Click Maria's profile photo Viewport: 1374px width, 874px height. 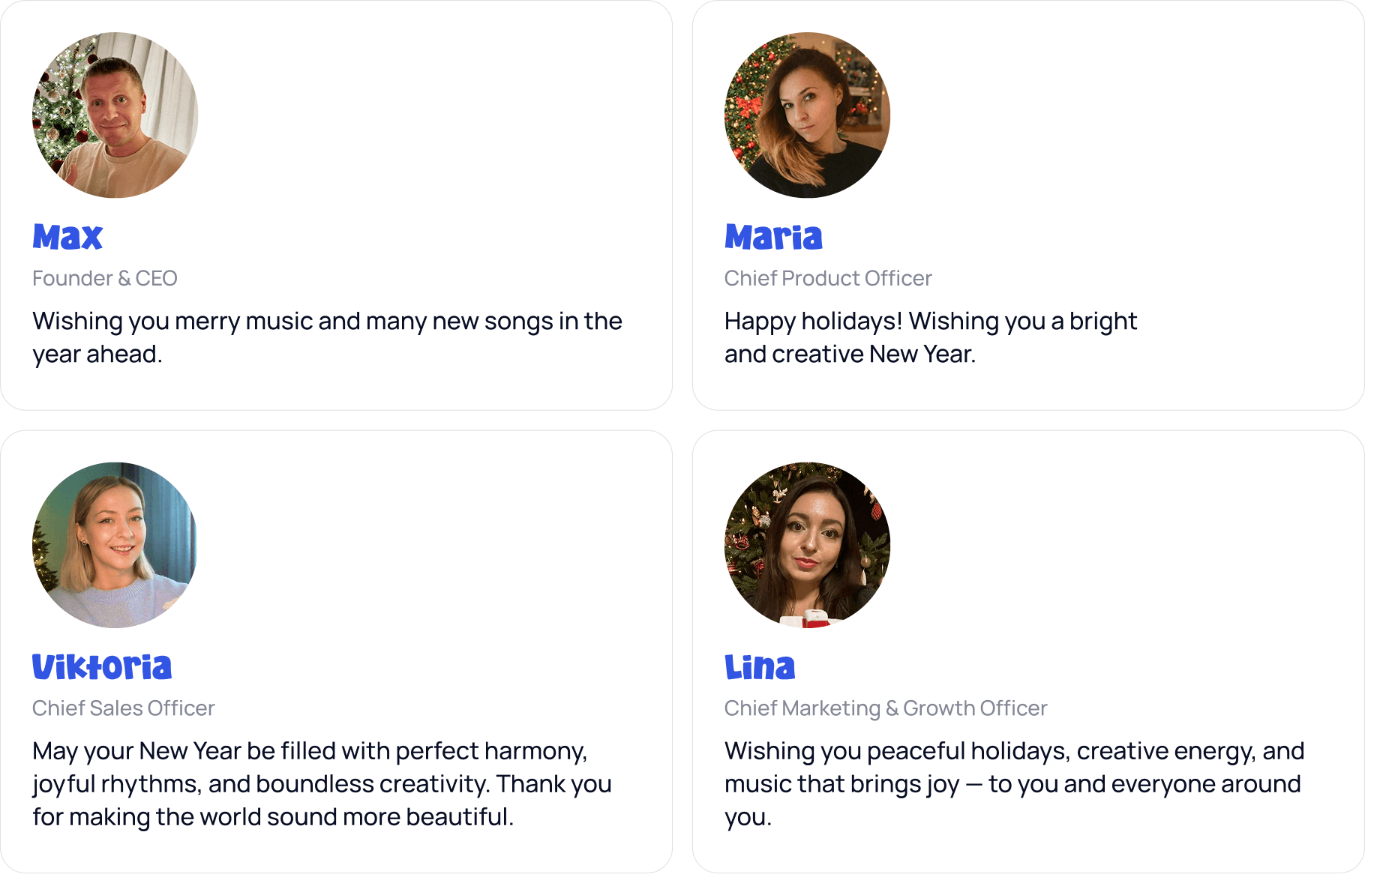pos(807,115)
